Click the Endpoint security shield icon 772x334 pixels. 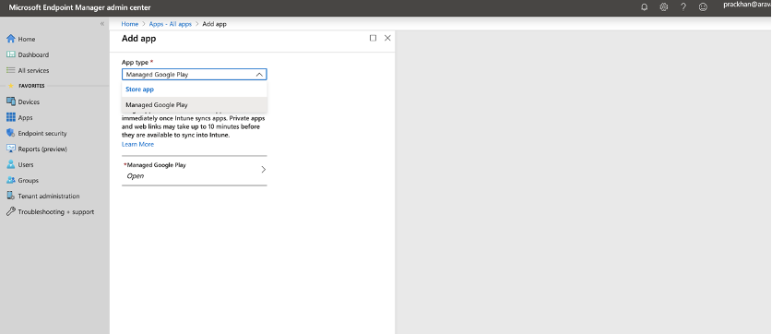[11, 133]
